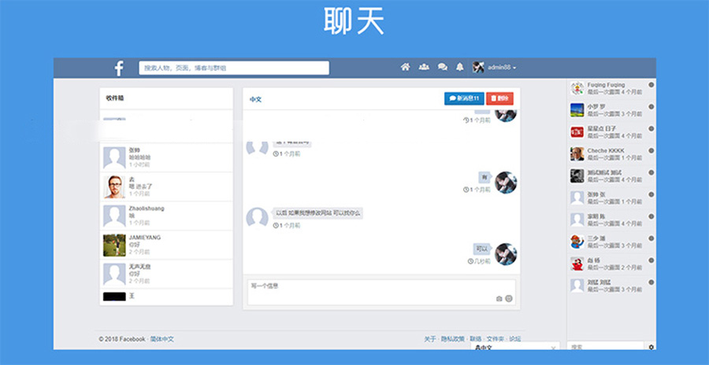This screenshot has height=365, width=709.
Task: Click the search people and pages field
Action: coord(234,68)
